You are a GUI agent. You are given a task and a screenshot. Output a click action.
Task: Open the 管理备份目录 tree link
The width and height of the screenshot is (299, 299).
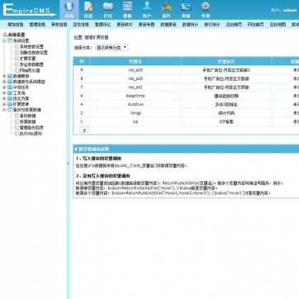(31, 128)
